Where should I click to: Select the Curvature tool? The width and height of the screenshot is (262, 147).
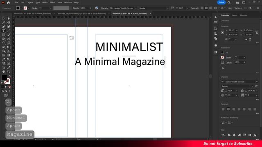pos(9,27)
